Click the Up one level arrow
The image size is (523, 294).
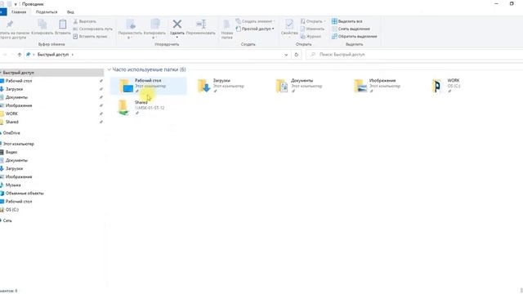20,55
